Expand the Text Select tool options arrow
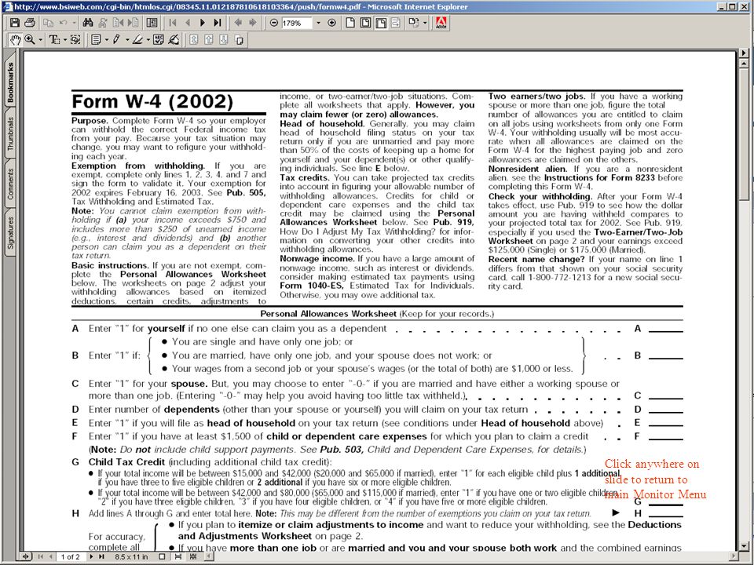Viewport: 754px width, 565px height. coord(64,40)
